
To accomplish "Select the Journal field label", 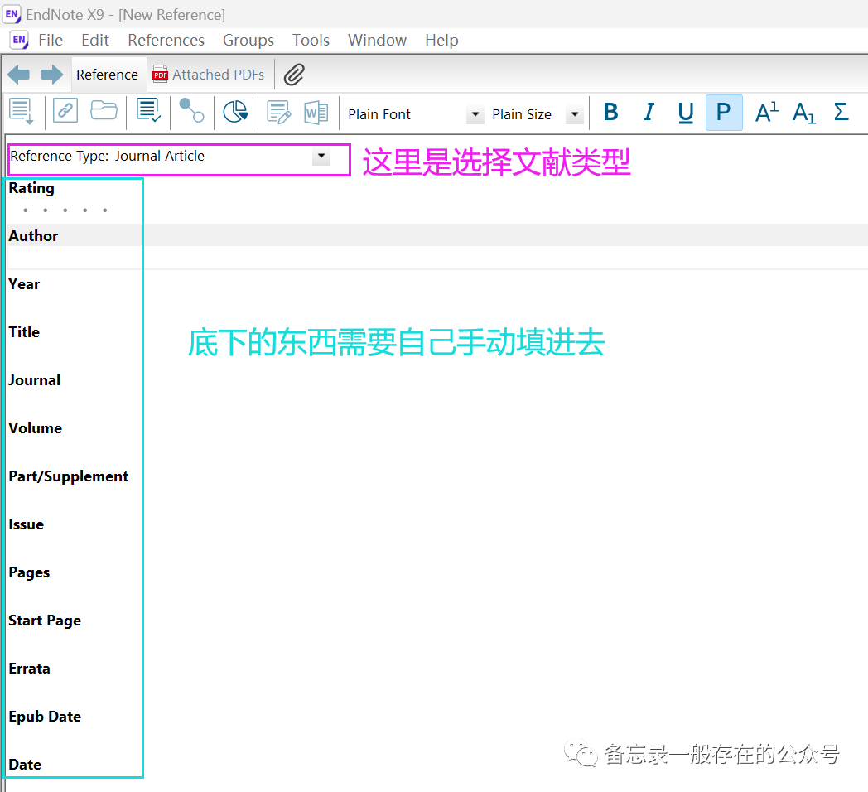I will [34, 380].
